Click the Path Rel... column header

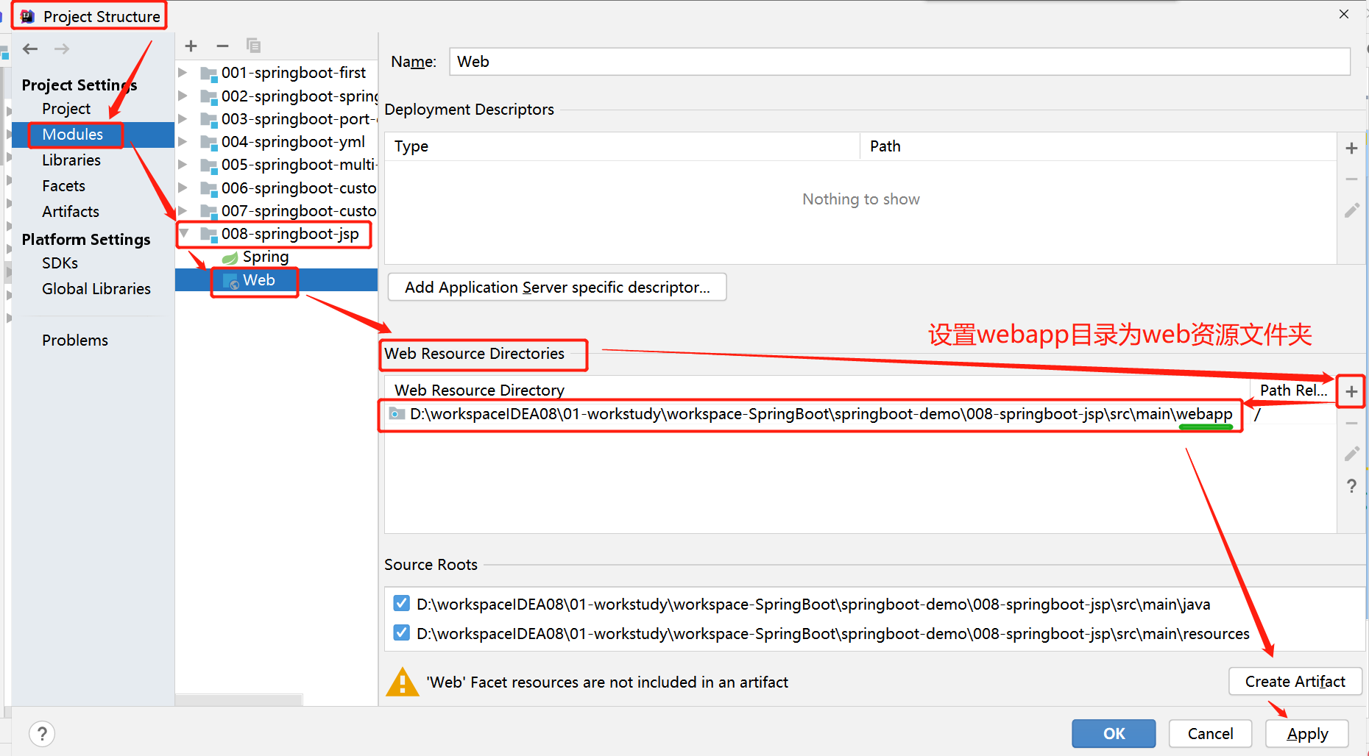1293,391
